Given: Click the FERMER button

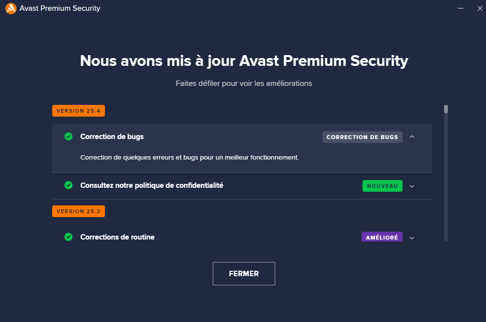Looking at the screenshot, I should click(244, 274).
